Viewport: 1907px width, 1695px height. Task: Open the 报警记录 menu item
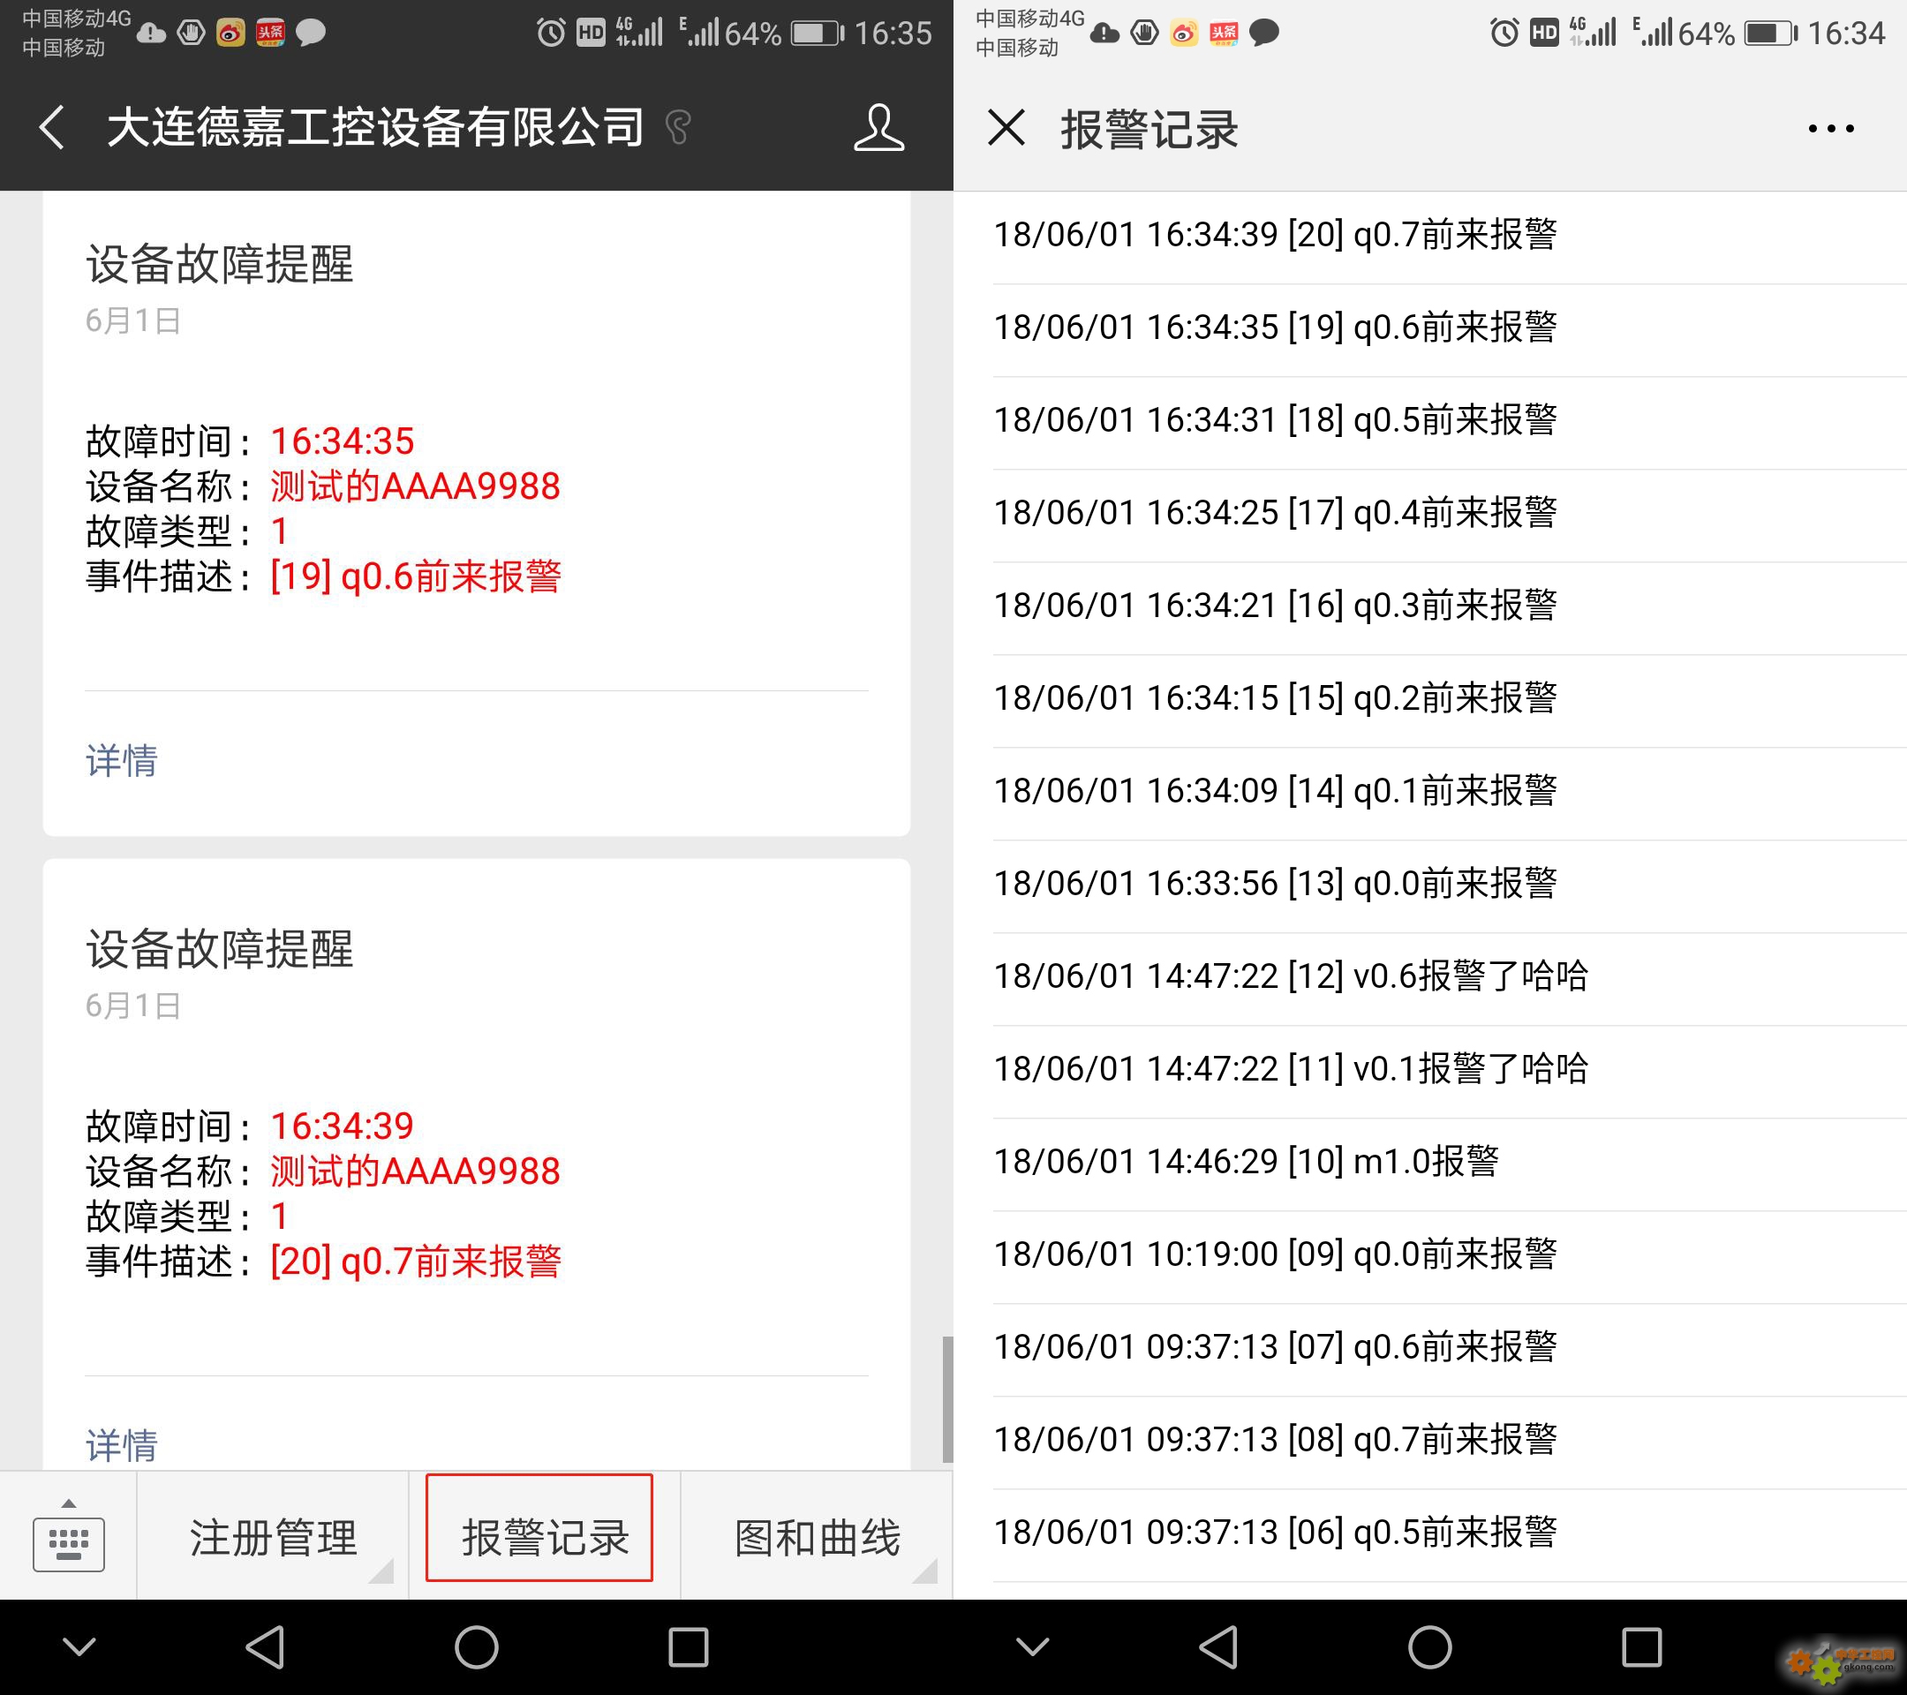click(x=545, y=1537)
